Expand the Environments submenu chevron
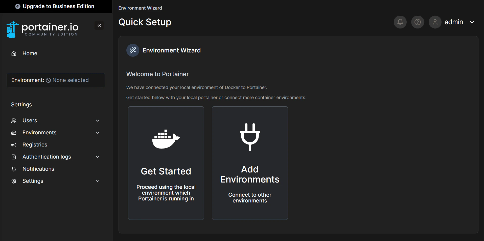Viewport: 484px width, 241px height. pos(98,133)
